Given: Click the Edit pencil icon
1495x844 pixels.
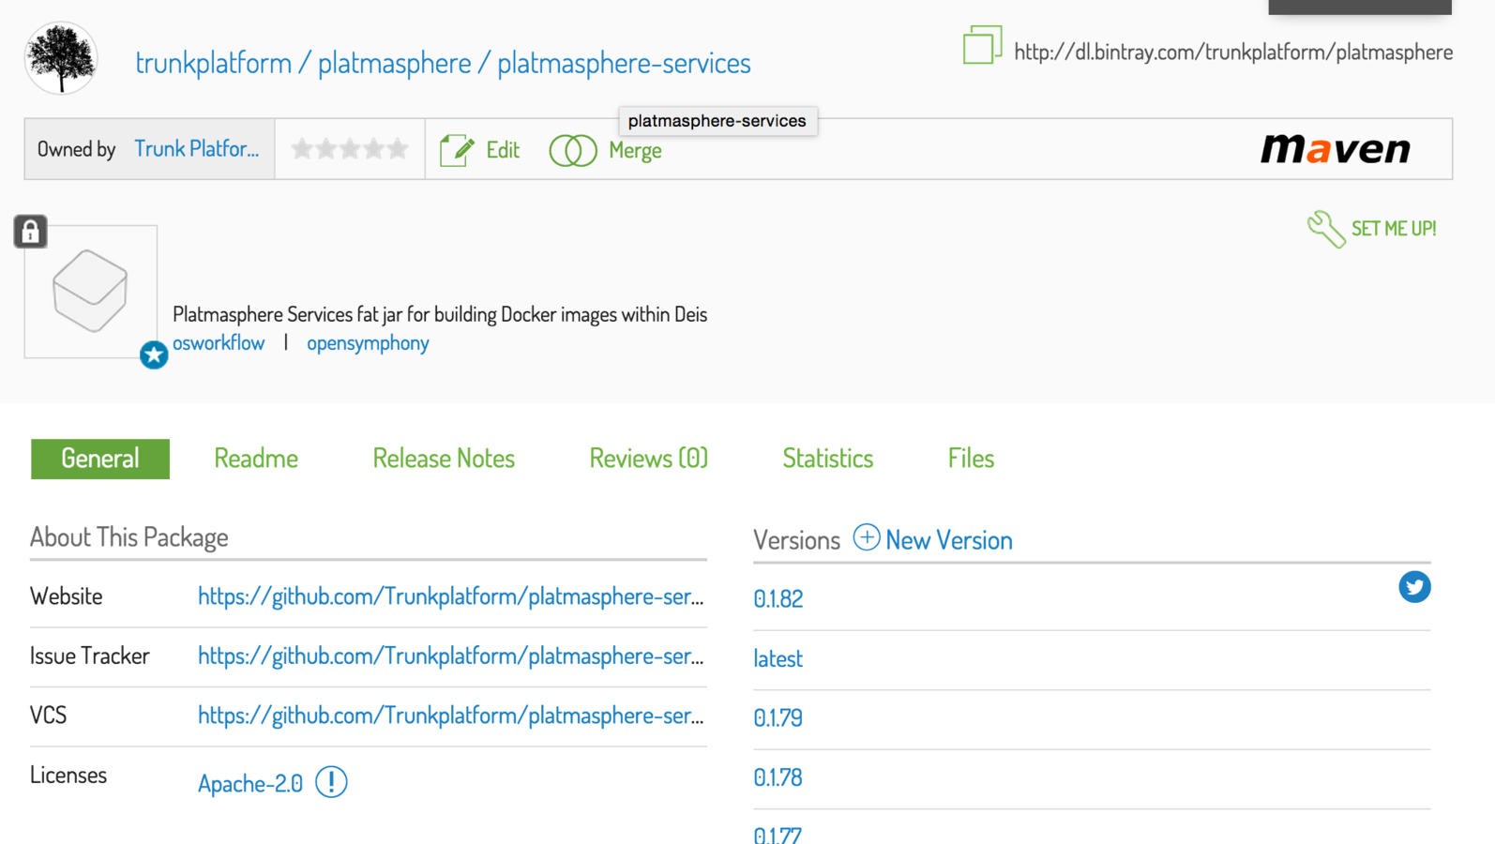Looking at the screenshot, I should 457,150.
